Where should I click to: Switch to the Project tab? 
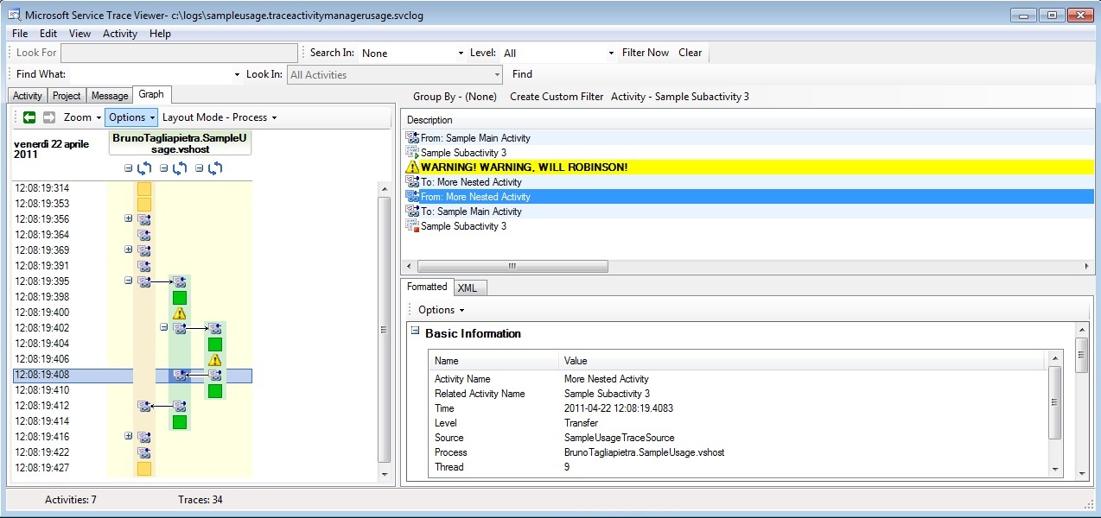(x=67, y=96)
